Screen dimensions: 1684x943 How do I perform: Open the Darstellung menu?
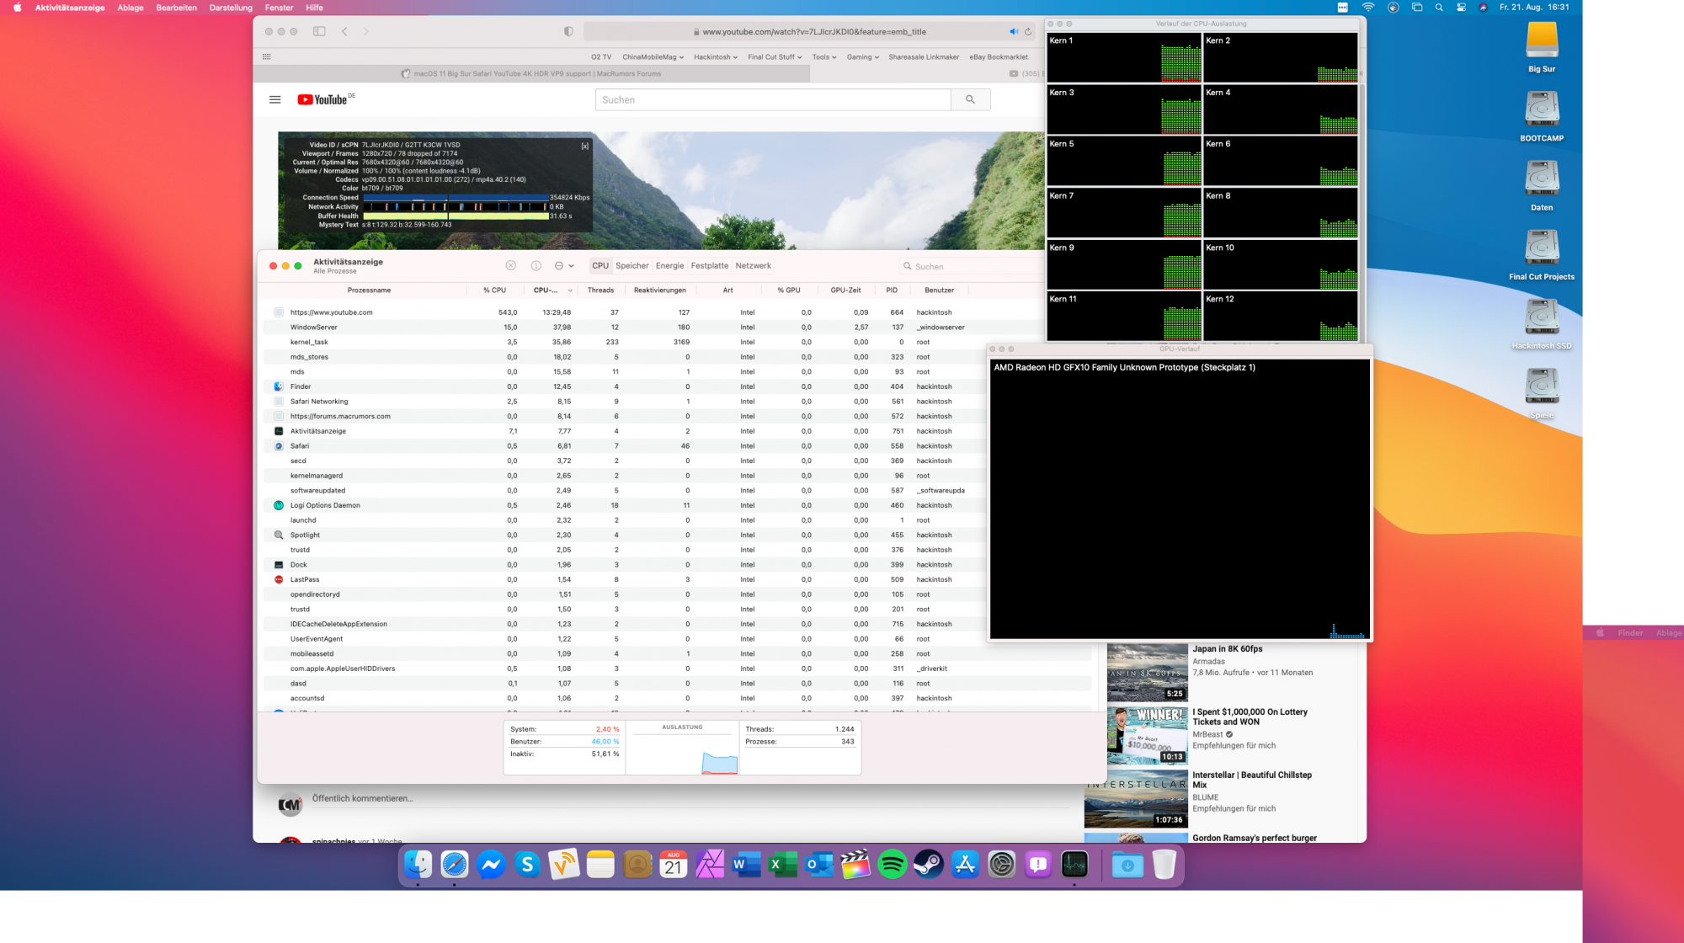pyautogui.click(x=230, y=8)
